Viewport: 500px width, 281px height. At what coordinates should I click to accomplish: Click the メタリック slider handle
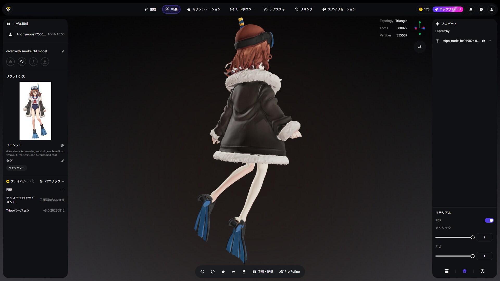472,237
